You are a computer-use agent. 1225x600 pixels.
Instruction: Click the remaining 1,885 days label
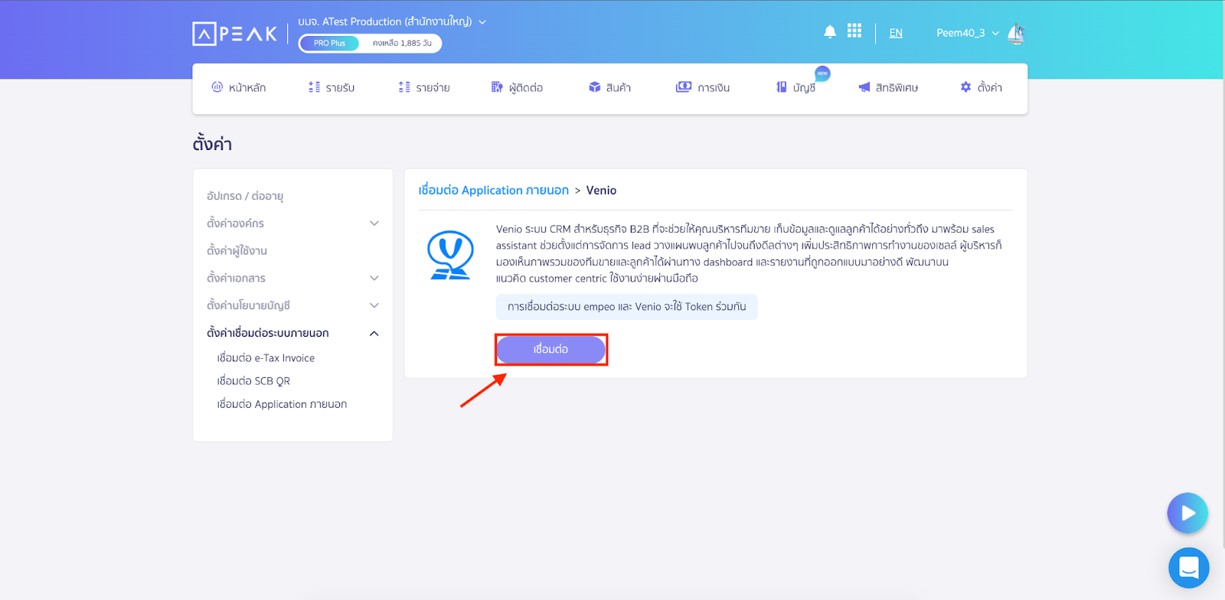402,43
